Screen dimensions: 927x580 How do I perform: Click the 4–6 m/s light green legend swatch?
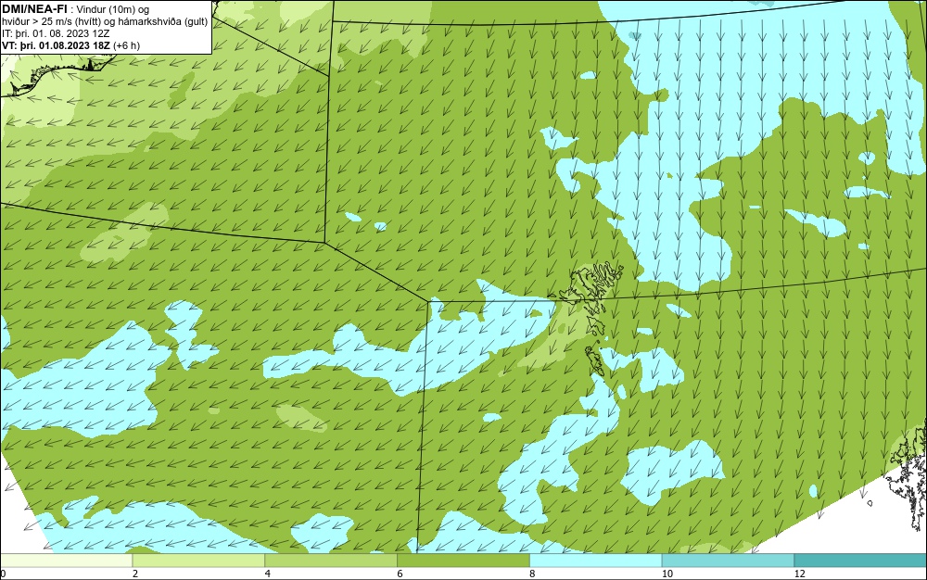pyautogui.click(x=331, y=561)
